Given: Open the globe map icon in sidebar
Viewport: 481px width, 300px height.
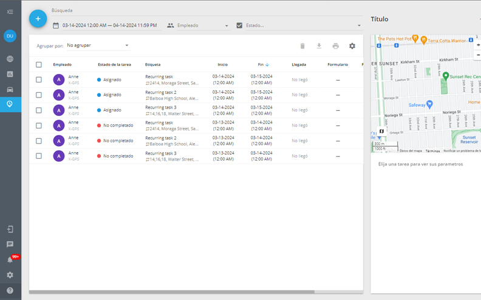Looking at the screenshot, I should pos(10,59).
